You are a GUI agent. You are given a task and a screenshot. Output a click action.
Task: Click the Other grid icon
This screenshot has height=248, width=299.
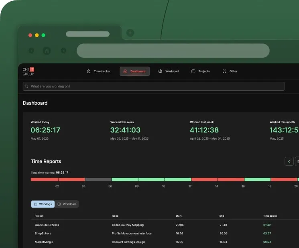224,71
